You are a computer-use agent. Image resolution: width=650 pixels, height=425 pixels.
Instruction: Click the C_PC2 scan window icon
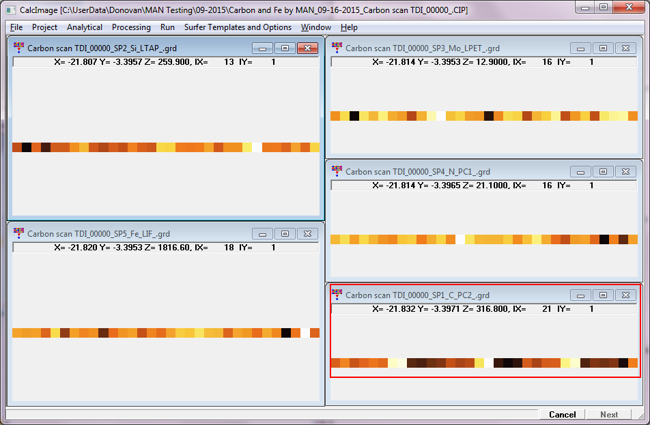tap(337, 295)
